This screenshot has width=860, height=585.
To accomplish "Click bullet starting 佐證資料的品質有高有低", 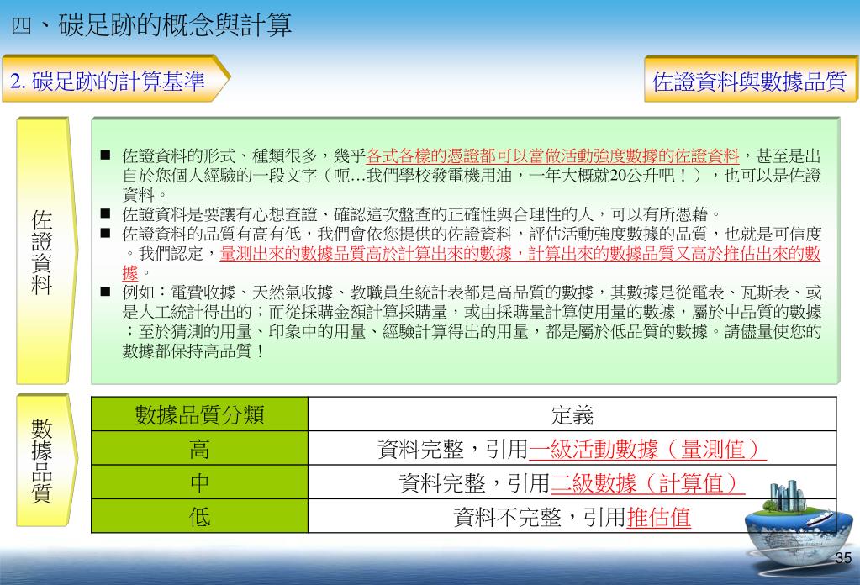I will [472, 253].
